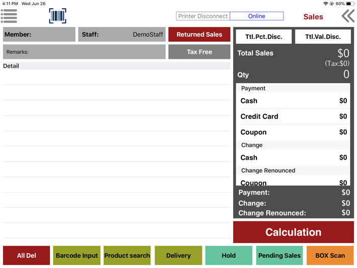Select Coupon under Change Renounced
This screenshot has height=268, width=357.
(x=293, y=182)
